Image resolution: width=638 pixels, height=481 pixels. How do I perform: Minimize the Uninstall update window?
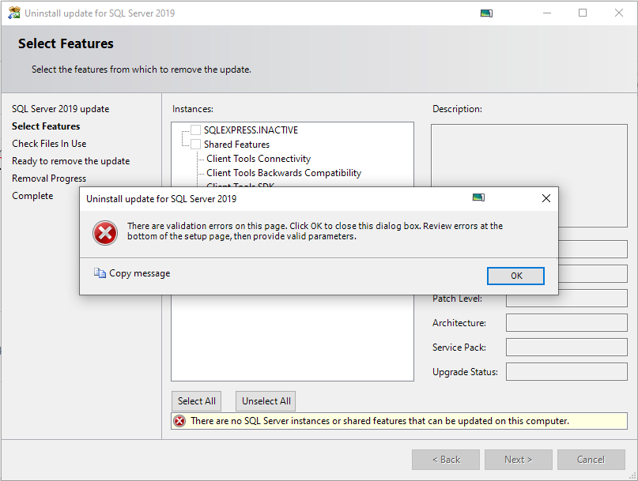coord(547,13)
